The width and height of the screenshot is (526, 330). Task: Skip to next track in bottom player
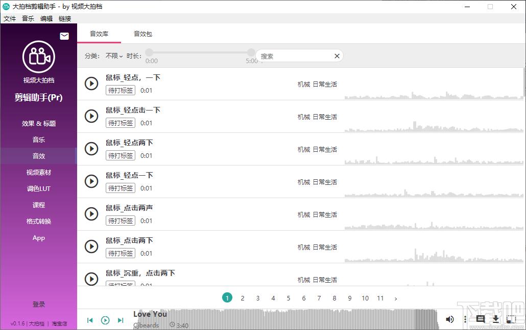[x=121, y=320]
